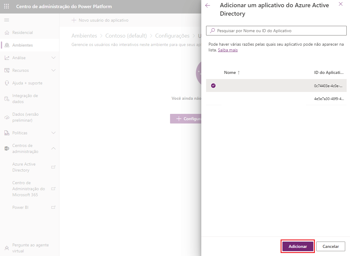Click the Integração de dados icon
This screenshot has width=350, height=256.
(7, 99)
